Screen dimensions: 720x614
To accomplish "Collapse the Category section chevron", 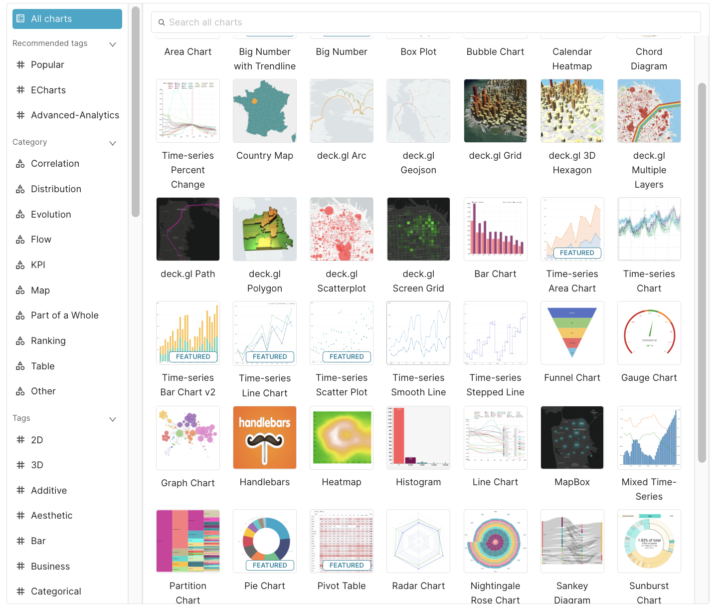I will tap(113, 143).
